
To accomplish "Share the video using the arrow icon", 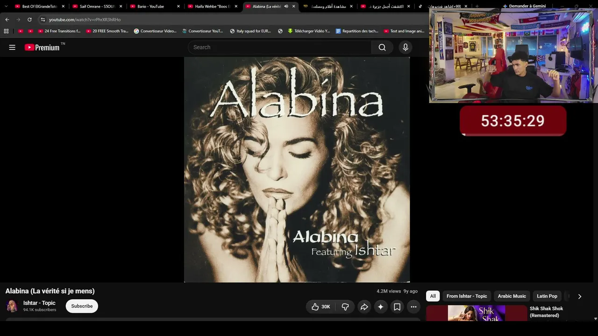I will [364, 307].
